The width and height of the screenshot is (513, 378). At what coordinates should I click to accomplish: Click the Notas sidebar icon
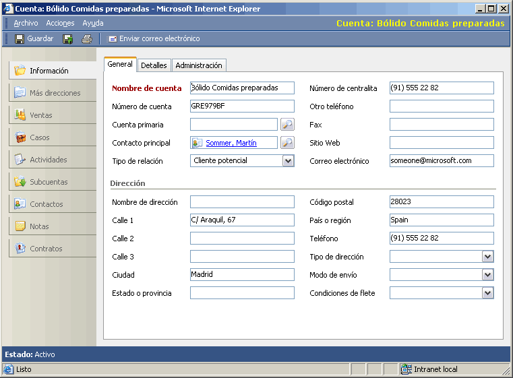click(20, 226)
